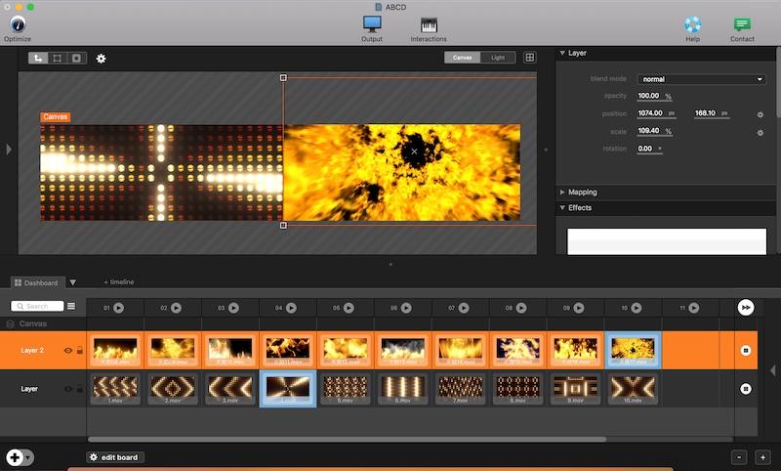Expand the Mapping section
The image size is (781, 471).
coord(562,192)
